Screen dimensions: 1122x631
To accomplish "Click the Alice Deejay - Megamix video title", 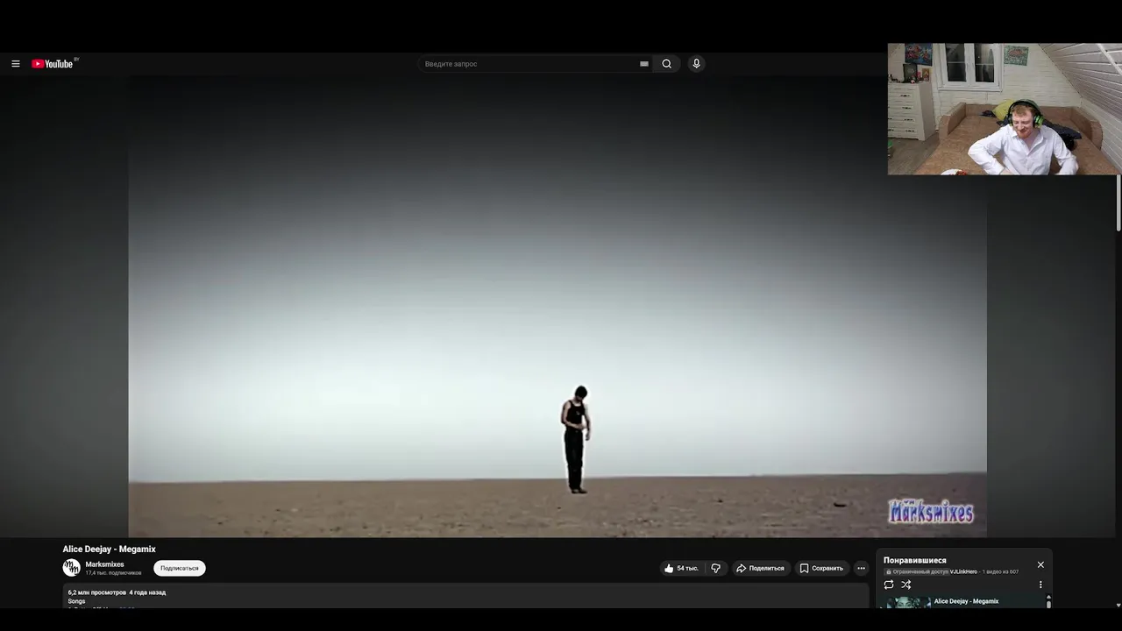I will tap(109, 549).
